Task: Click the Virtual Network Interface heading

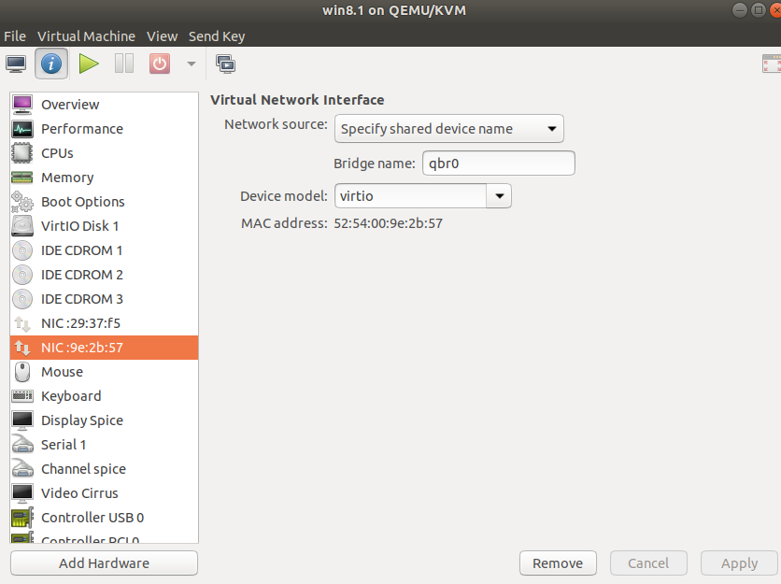Action: [x=297, y=100]
